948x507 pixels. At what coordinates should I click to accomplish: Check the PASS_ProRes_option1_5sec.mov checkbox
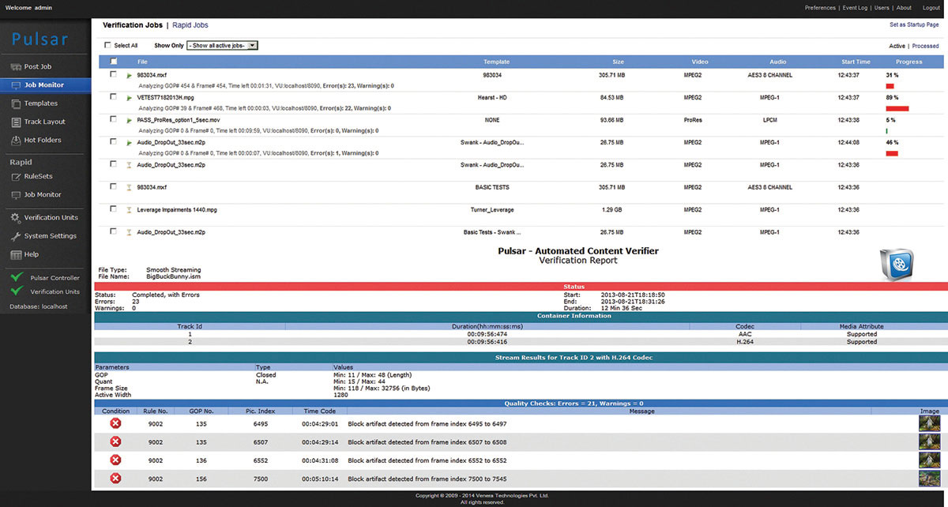tap(114, 120)
